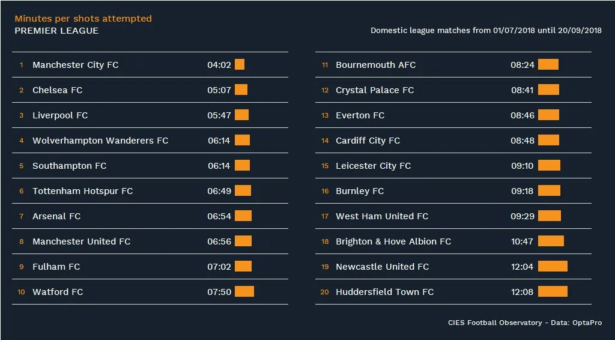Select Bournemouth AFC in the right column
Image resolution: width=615 pixels, height=340 pixels.
coord(375,65)
